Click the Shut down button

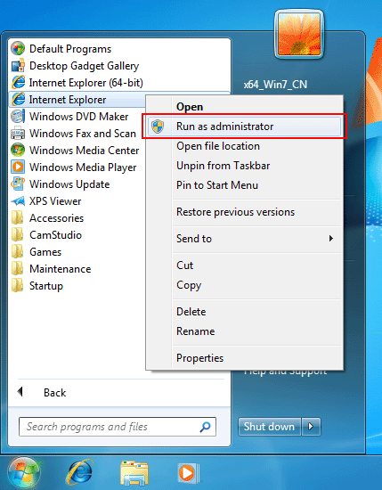(270, 427)
